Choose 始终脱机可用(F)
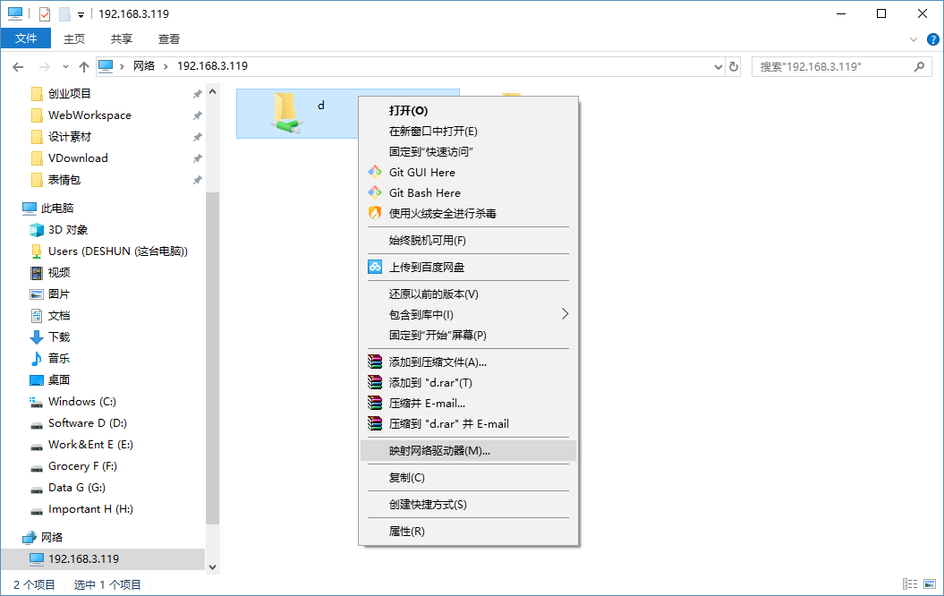This screenshot has height=596, width=944. tap(468, 240)
